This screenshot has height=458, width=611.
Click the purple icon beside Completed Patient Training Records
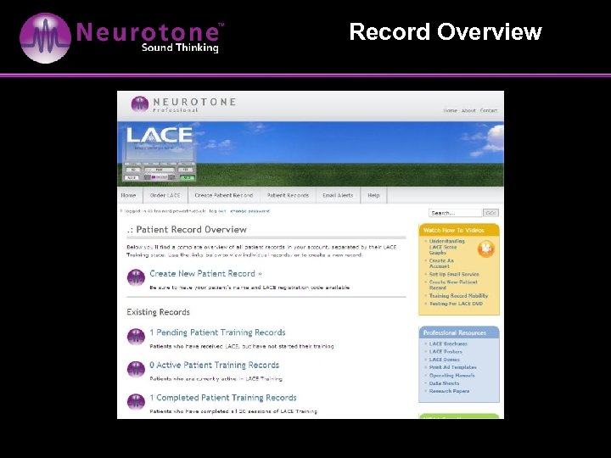point(136,401)
